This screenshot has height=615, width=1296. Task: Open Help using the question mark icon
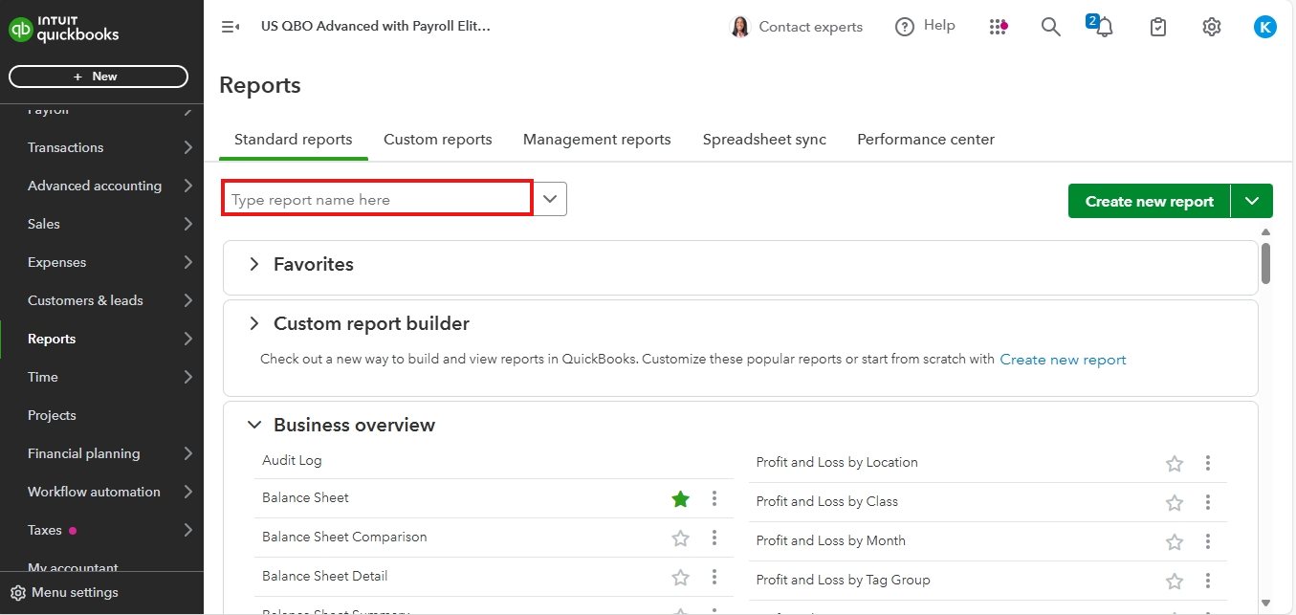click(x=905, y=26)
